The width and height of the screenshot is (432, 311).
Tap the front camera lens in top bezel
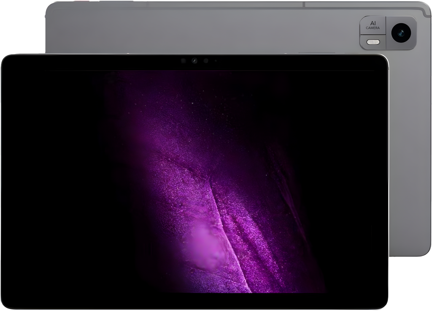click(x=194, y=61)
